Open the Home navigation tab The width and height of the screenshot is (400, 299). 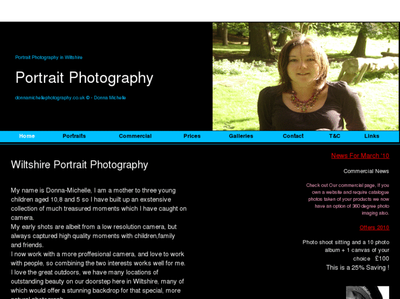[x=27, y=136]
